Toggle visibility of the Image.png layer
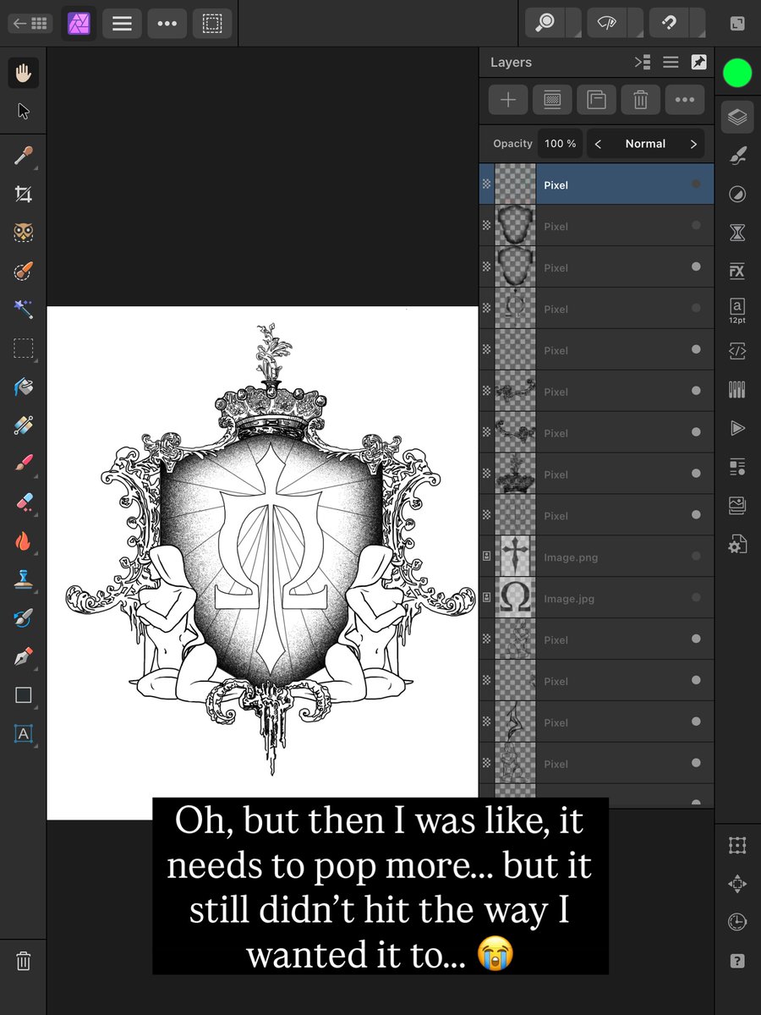This screenshot has width=761, height=1015. click(696, 557)
